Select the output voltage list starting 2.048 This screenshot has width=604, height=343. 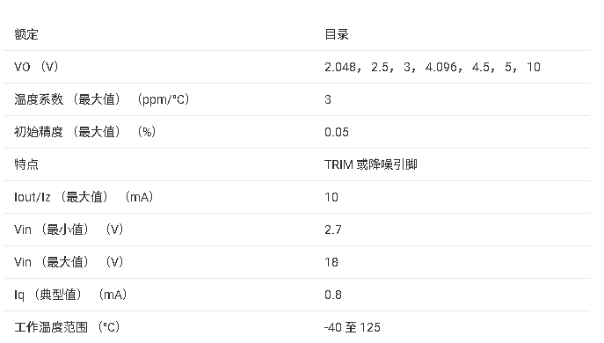click(433, 67)
